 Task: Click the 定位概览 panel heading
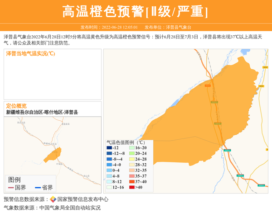click(x=16, y=106)
